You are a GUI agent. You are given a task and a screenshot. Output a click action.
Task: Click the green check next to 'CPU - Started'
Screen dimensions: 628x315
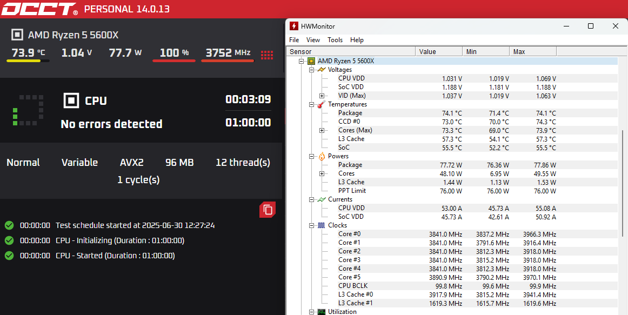(x=9, y=256)
